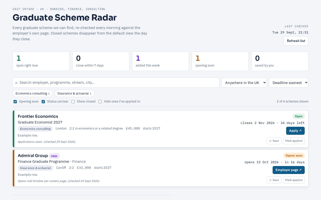Apply to Frontier Economics scheme

295,131
